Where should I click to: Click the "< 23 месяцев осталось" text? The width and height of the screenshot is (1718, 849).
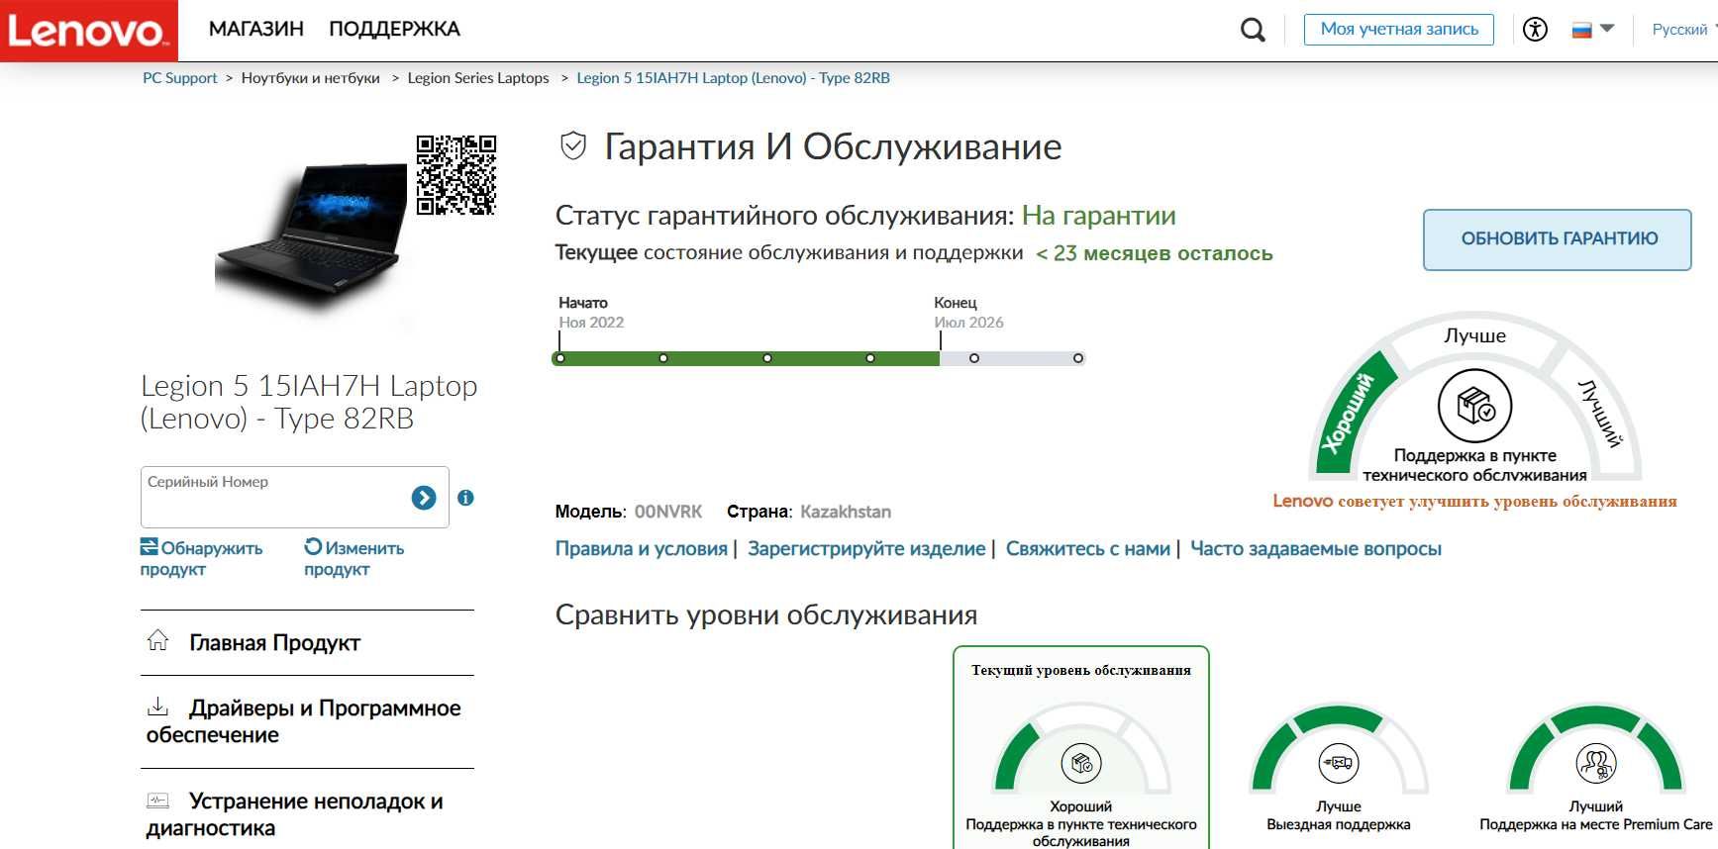1154,254
